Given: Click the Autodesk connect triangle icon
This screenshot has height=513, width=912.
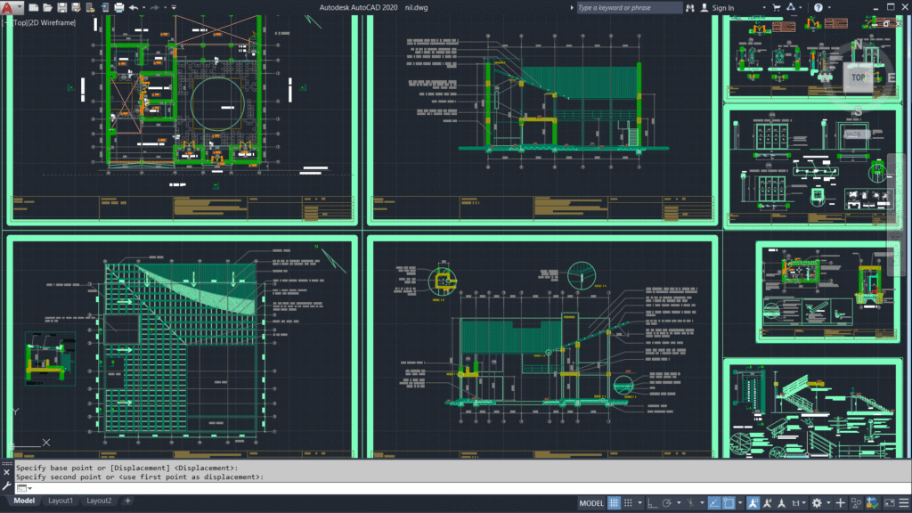Looking at the screenshot, I should pos(791,7).
